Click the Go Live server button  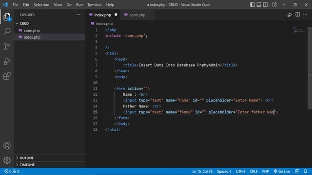point(282,171)
